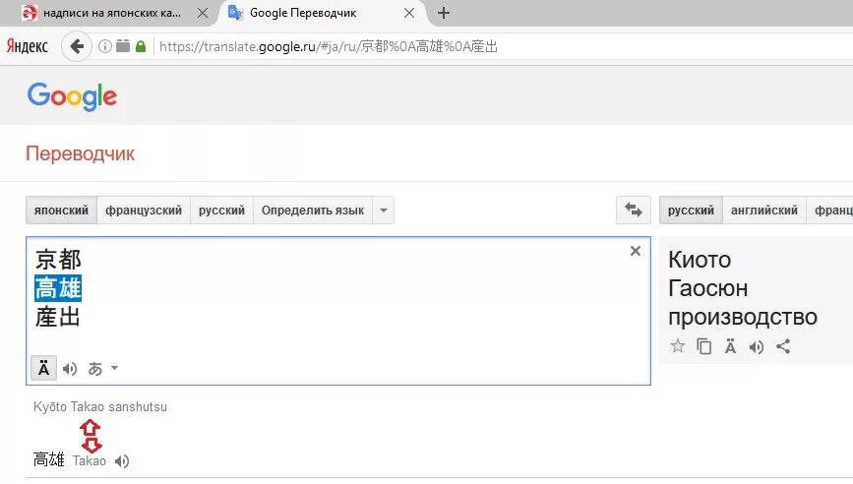Click the 高雄 dictionary entry below
Viewport: 853px width, 484px height.
[49, 460]
